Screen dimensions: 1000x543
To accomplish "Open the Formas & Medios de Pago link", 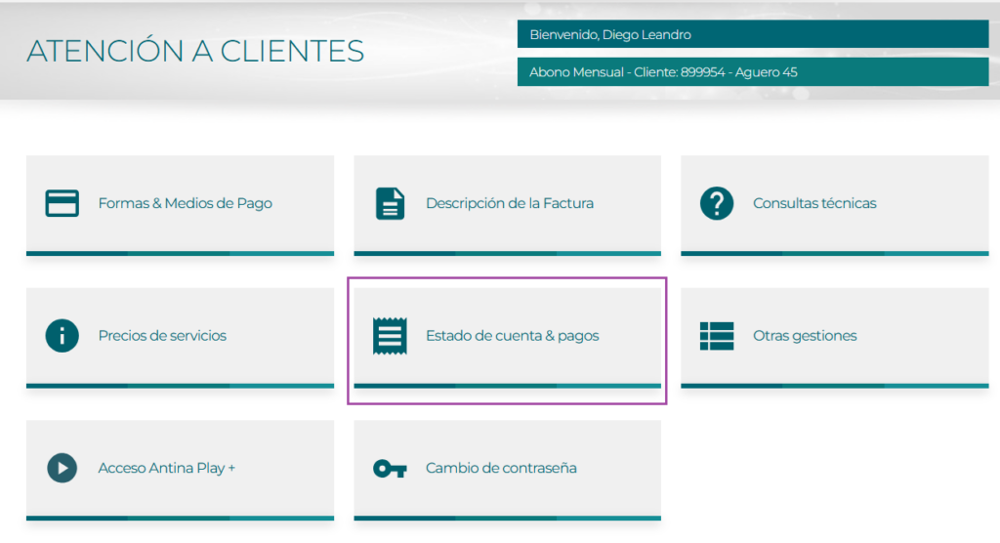I will click(x=185, y=204).
